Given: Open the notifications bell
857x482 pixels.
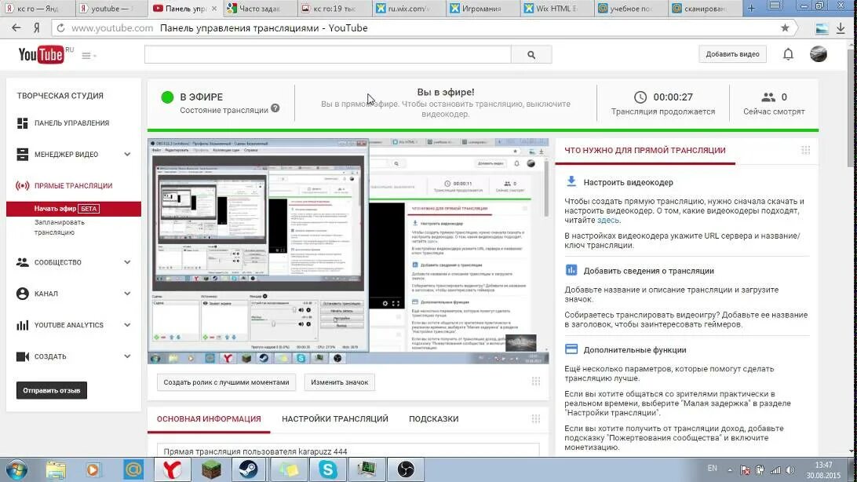Looking at the screenshot, I should (x=788, y=54).
